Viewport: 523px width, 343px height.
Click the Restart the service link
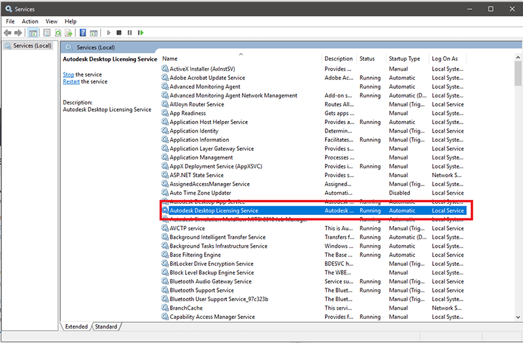[71, 82]
